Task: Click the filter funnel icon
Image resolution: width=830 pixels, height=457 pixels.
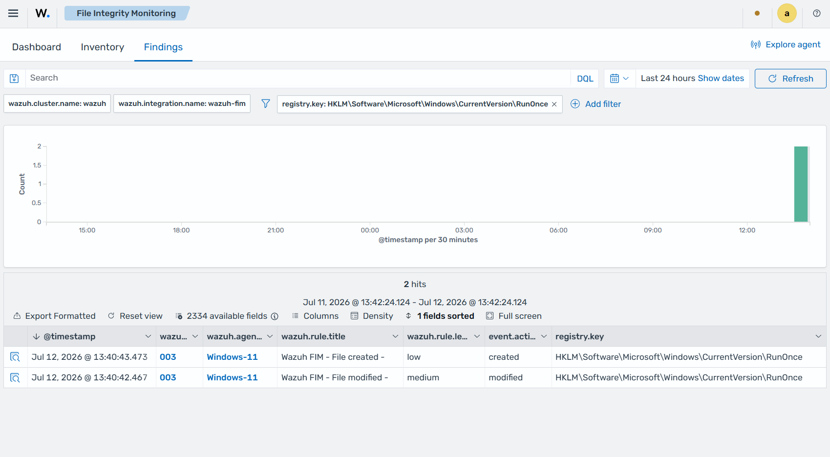Action: [265, 104]
